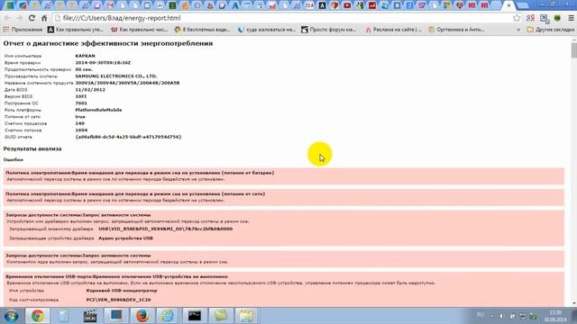Screen dimensions: 577x324
Task: Click the RU language indicator in tray
Action: pos(481,315)
